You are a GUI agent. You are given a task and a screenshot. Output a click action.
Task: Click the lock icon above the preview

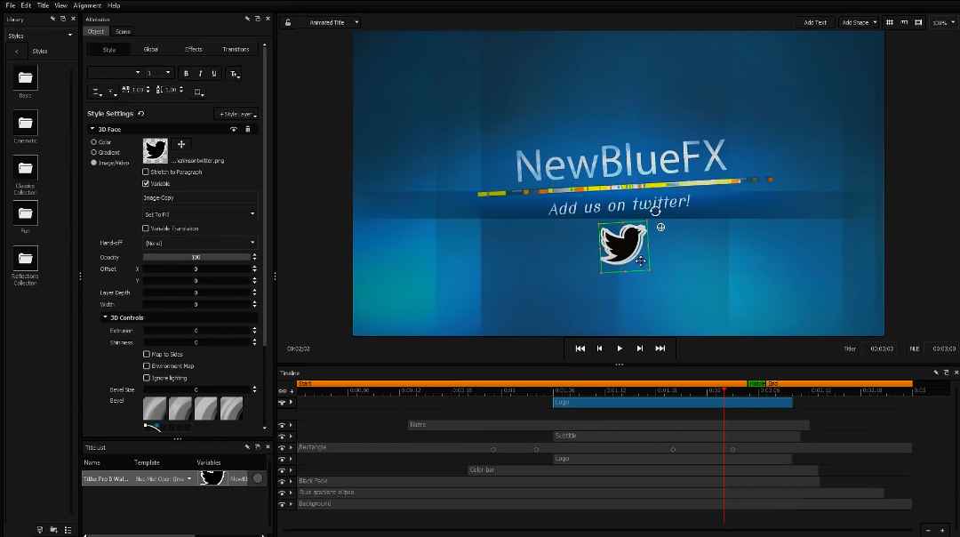[x=288, y=22]
